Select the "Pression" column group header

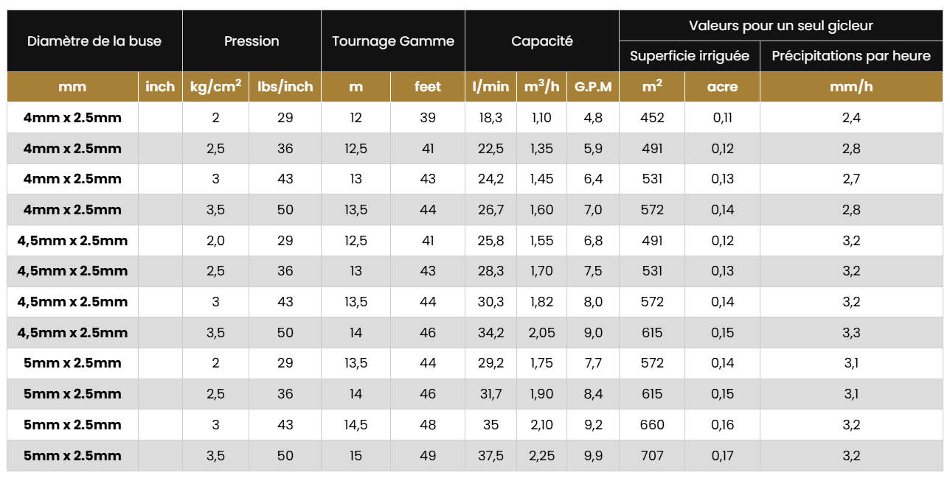click(x=252, y=41)
